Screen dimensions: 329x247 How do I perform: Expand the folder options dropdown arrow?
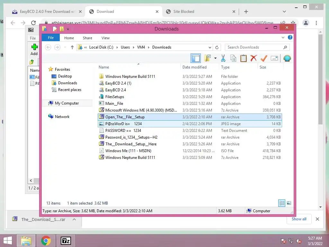pos(215,58)
